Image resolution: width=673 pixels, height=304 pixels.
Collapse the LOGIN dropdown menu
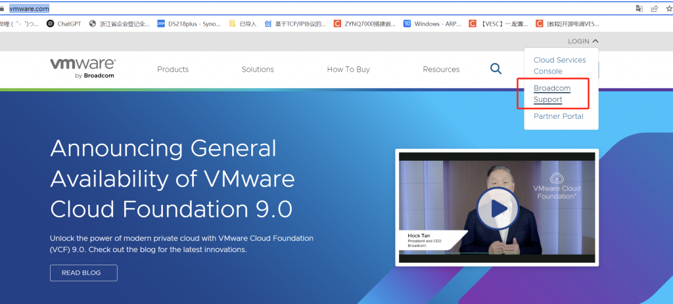[583, 41]
